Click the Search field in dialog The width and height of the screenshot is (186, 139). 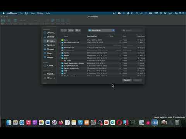tap(133, 30)
